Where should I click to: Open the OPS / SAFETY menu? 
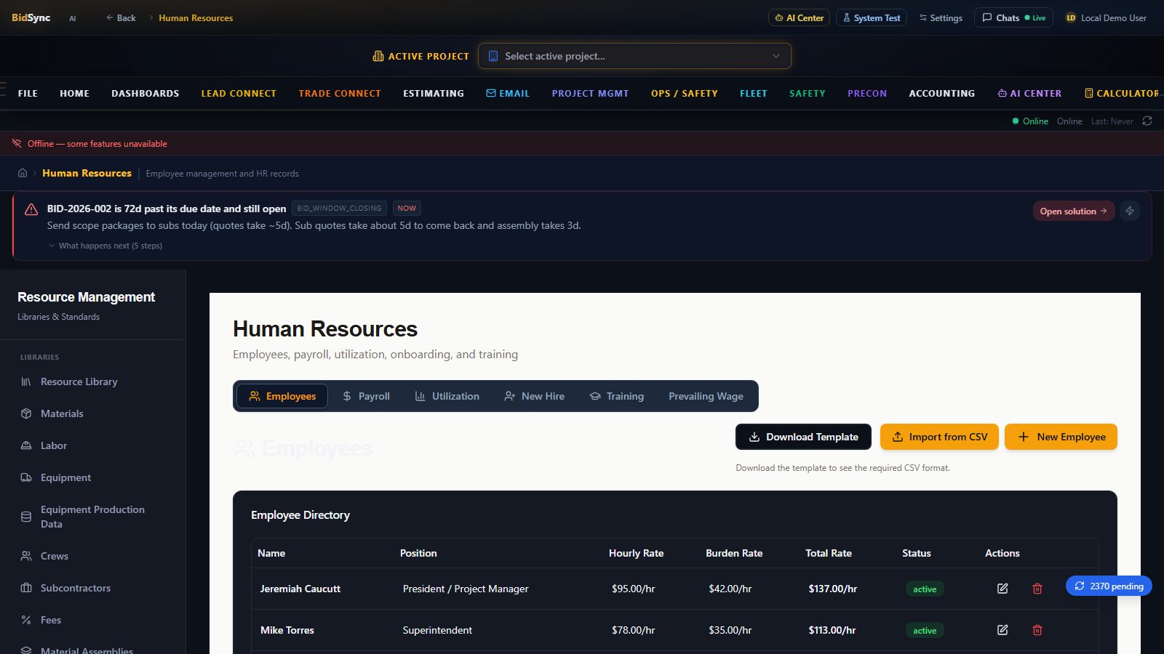685,93
